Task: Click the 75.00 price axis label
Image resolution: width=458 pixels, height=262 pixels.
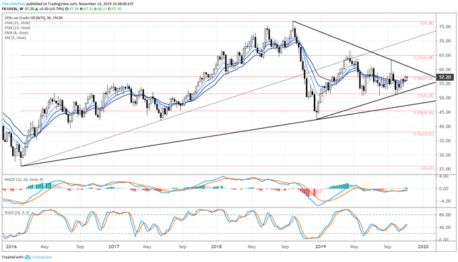Action: [x=445, y=27]
